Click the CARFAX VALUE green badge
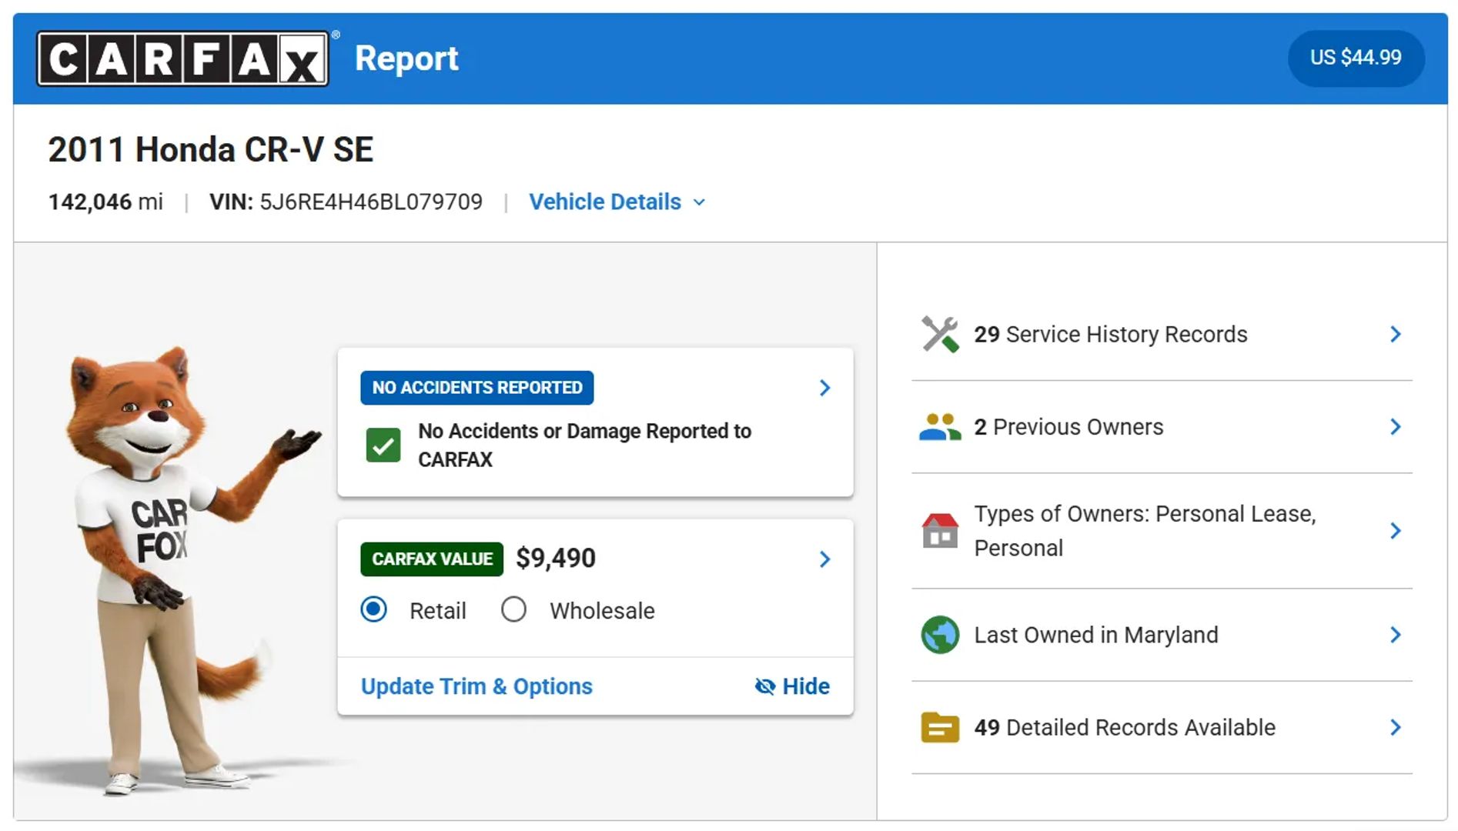The width and height of the screenshot is (1458, 831). pyautogui.click(x=432, y=559)
